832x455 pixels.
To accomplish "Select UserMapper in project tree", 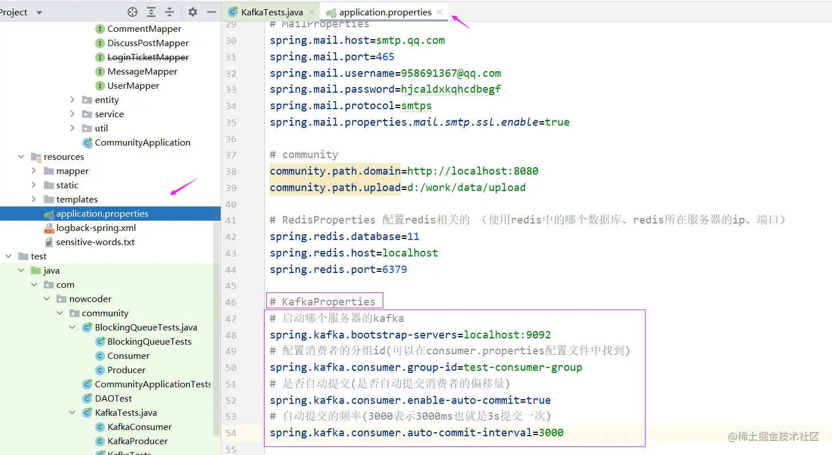I will point(133,86).
